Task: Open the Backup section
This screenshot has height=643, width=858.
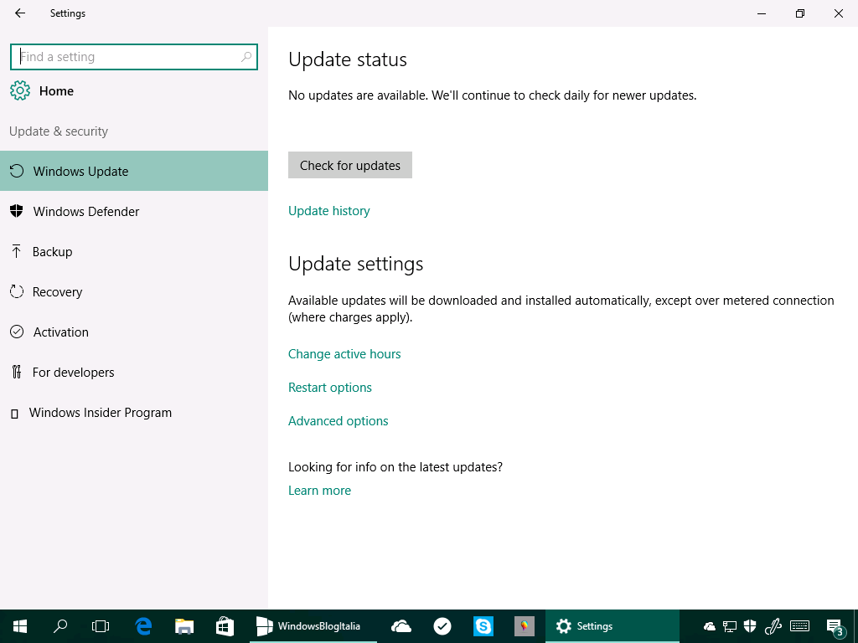Action: pyautogui.click(x=134, y=251)
